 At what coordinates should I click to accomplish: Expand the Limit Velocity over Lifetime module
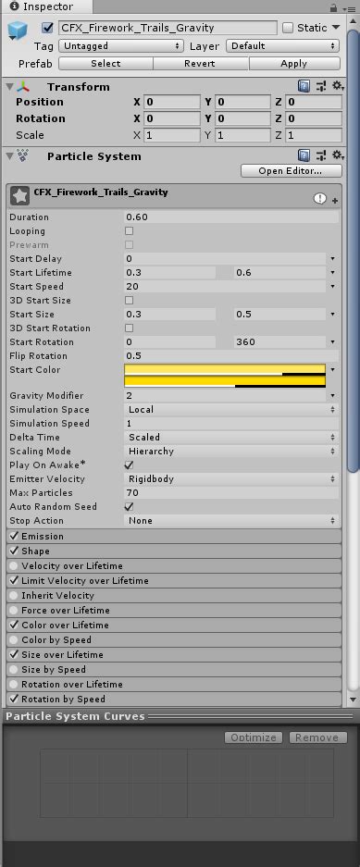(174, 580)
